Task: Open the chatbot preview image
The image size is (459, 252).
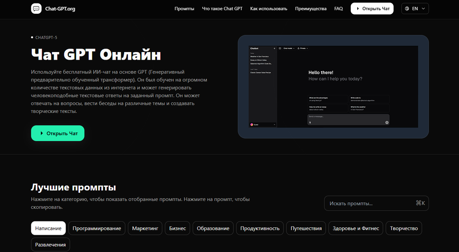Action: [x=333, y=86]
